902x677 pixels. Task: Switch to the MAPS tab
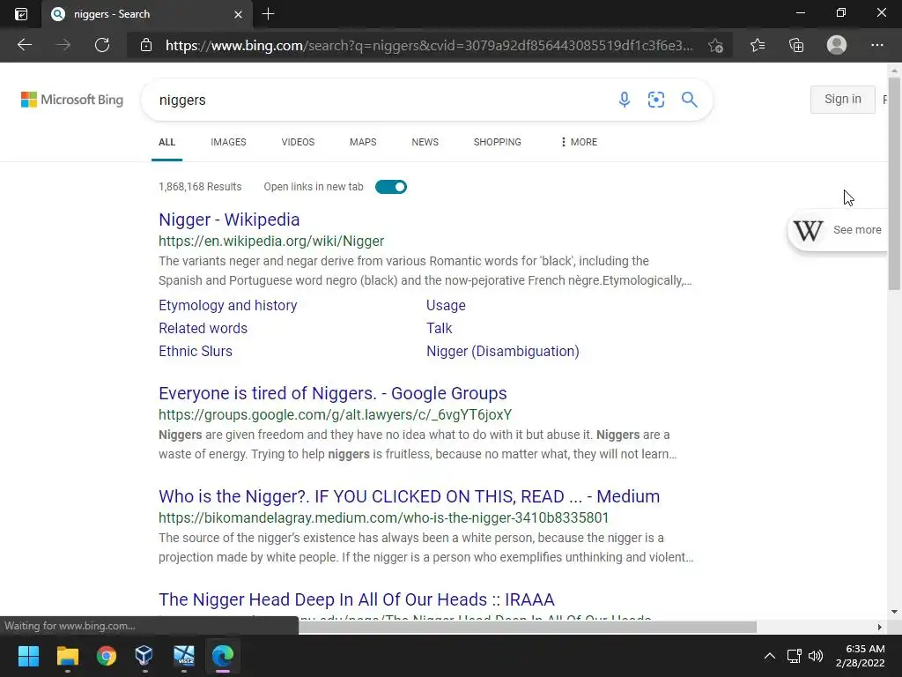tap(363, 142)
